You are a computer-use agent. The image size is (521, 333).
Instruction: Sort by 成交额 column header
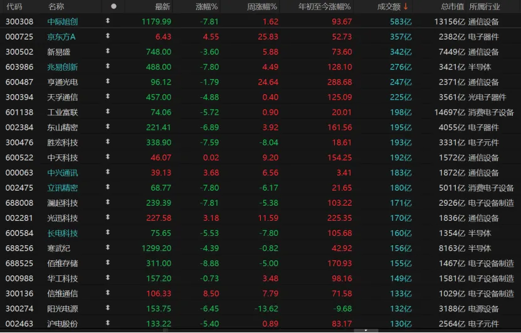(x=389, y=7)
